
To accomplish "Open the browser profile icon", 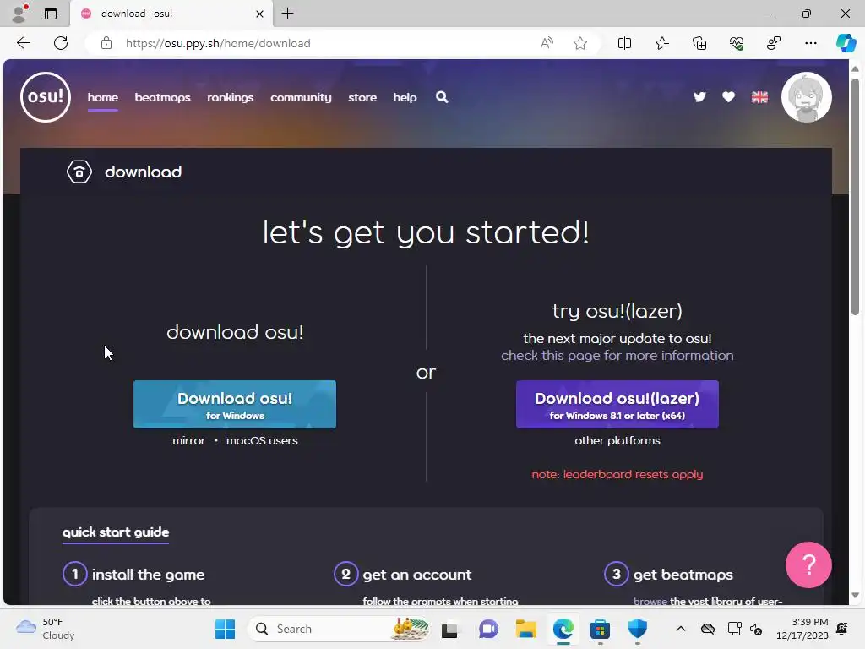I will pos(19,14).
